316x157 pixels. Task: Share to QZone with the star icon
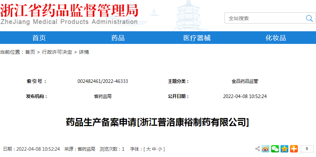click(284, 149)
